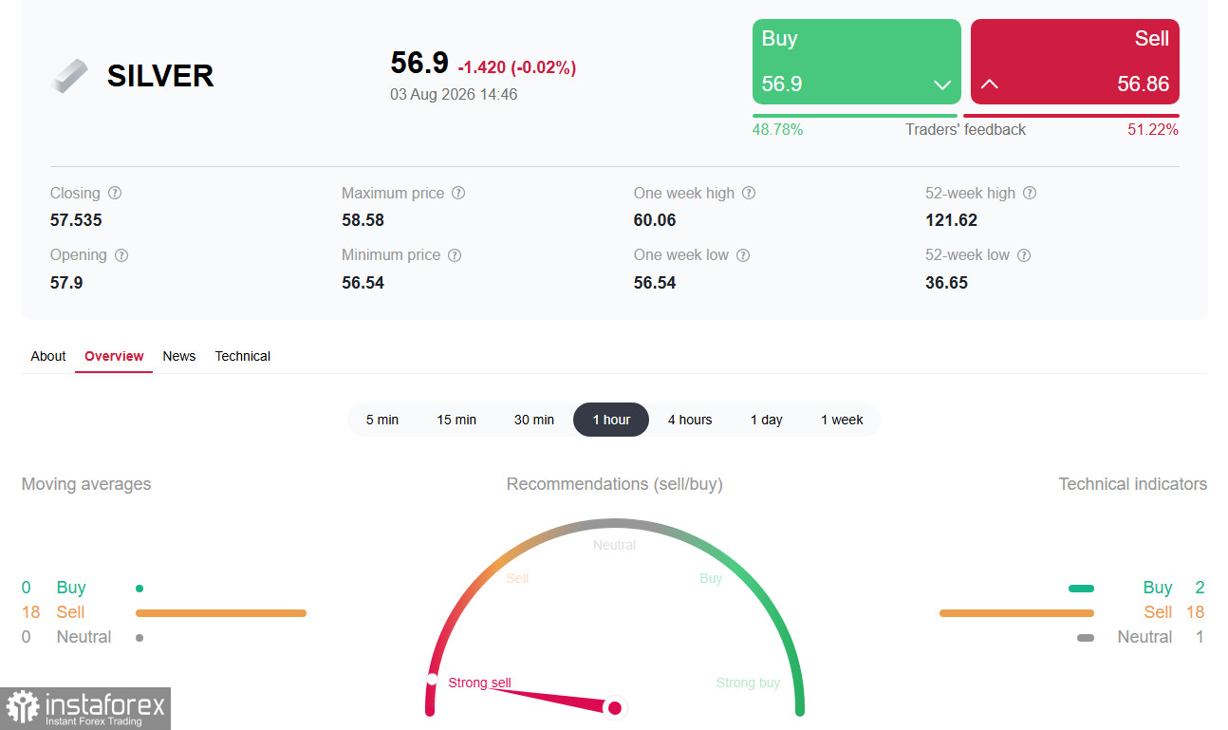Open the News tab
This screenshot has height=730, width=1228.
pyautogui.click(x=178, y=356)
